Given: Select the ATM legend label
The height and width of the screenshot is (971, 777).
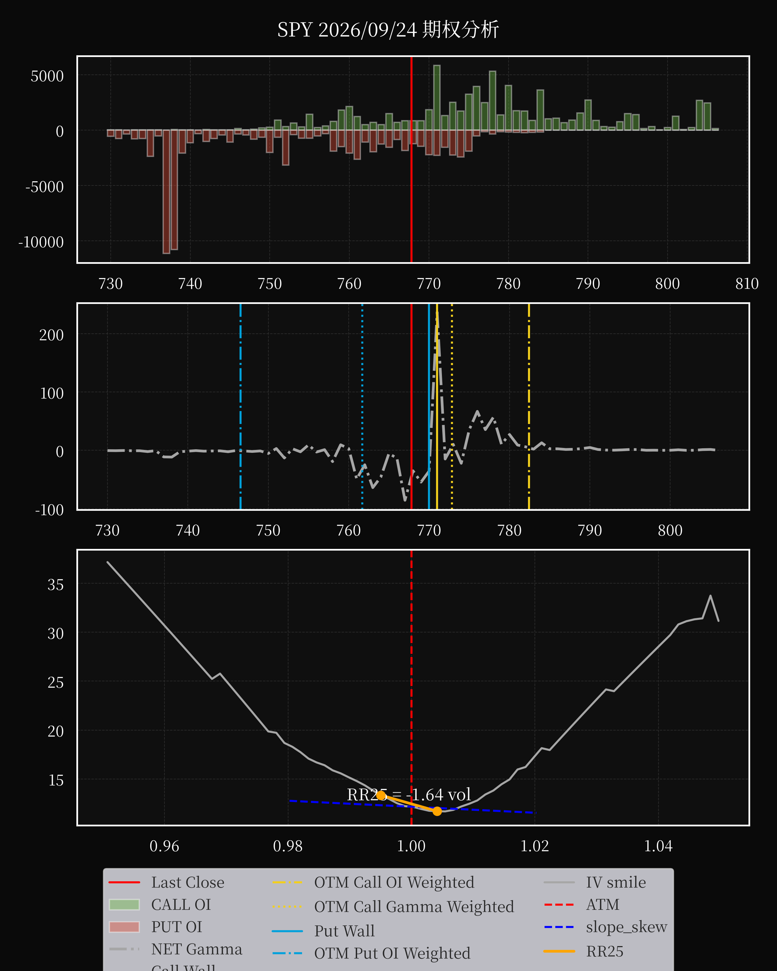Looking at the screenshot, I should coord(603,904).
